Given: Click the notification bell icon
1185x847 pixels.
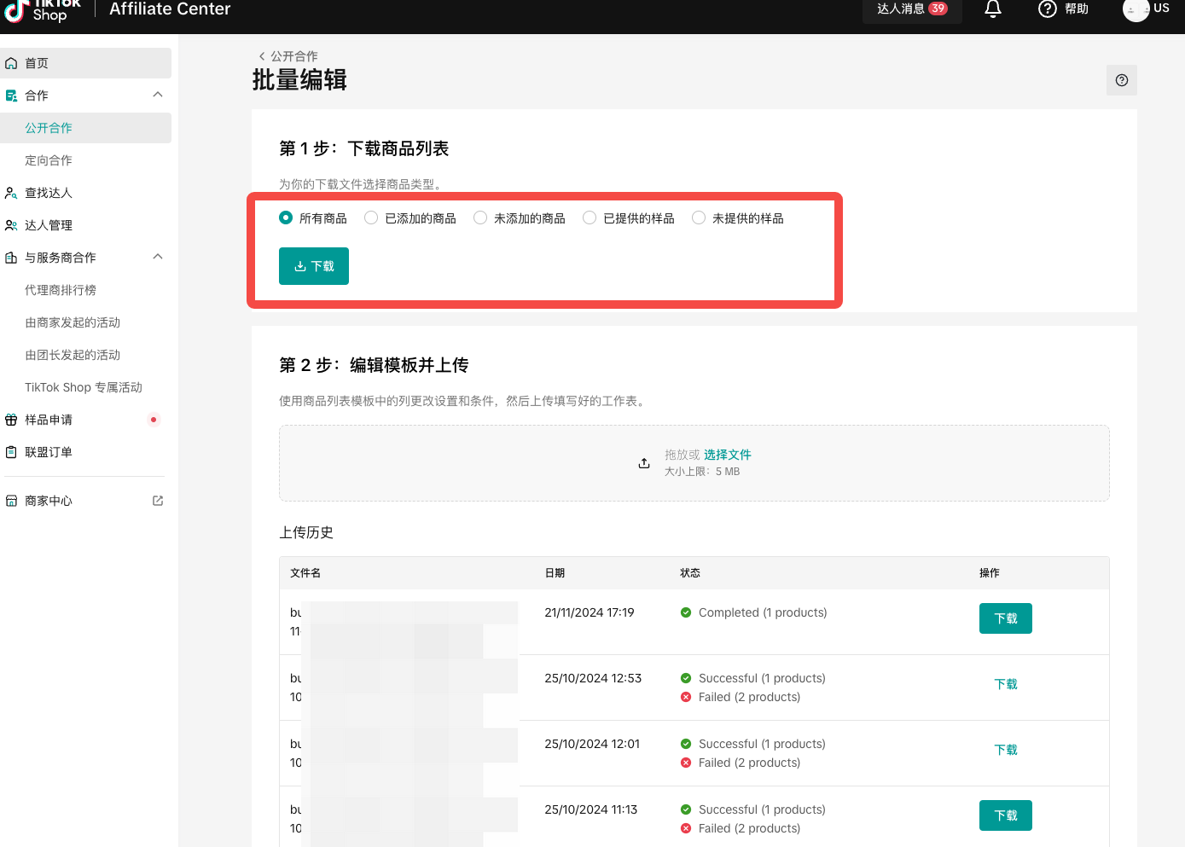Looking at the screenshot, I should click(x=992, y=9).
